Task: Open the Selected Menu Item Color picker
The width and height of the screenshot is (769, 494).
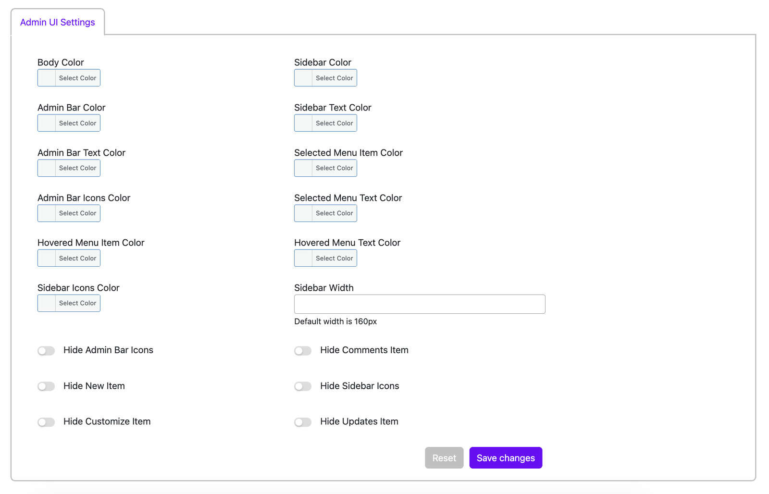Action: point(325,168)
